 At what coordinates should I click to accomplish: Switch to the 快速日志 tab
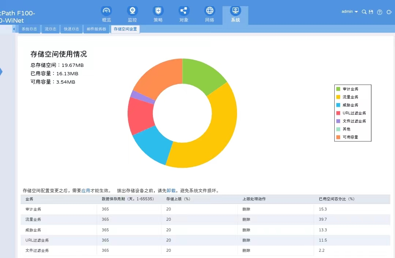pos(71,29)
